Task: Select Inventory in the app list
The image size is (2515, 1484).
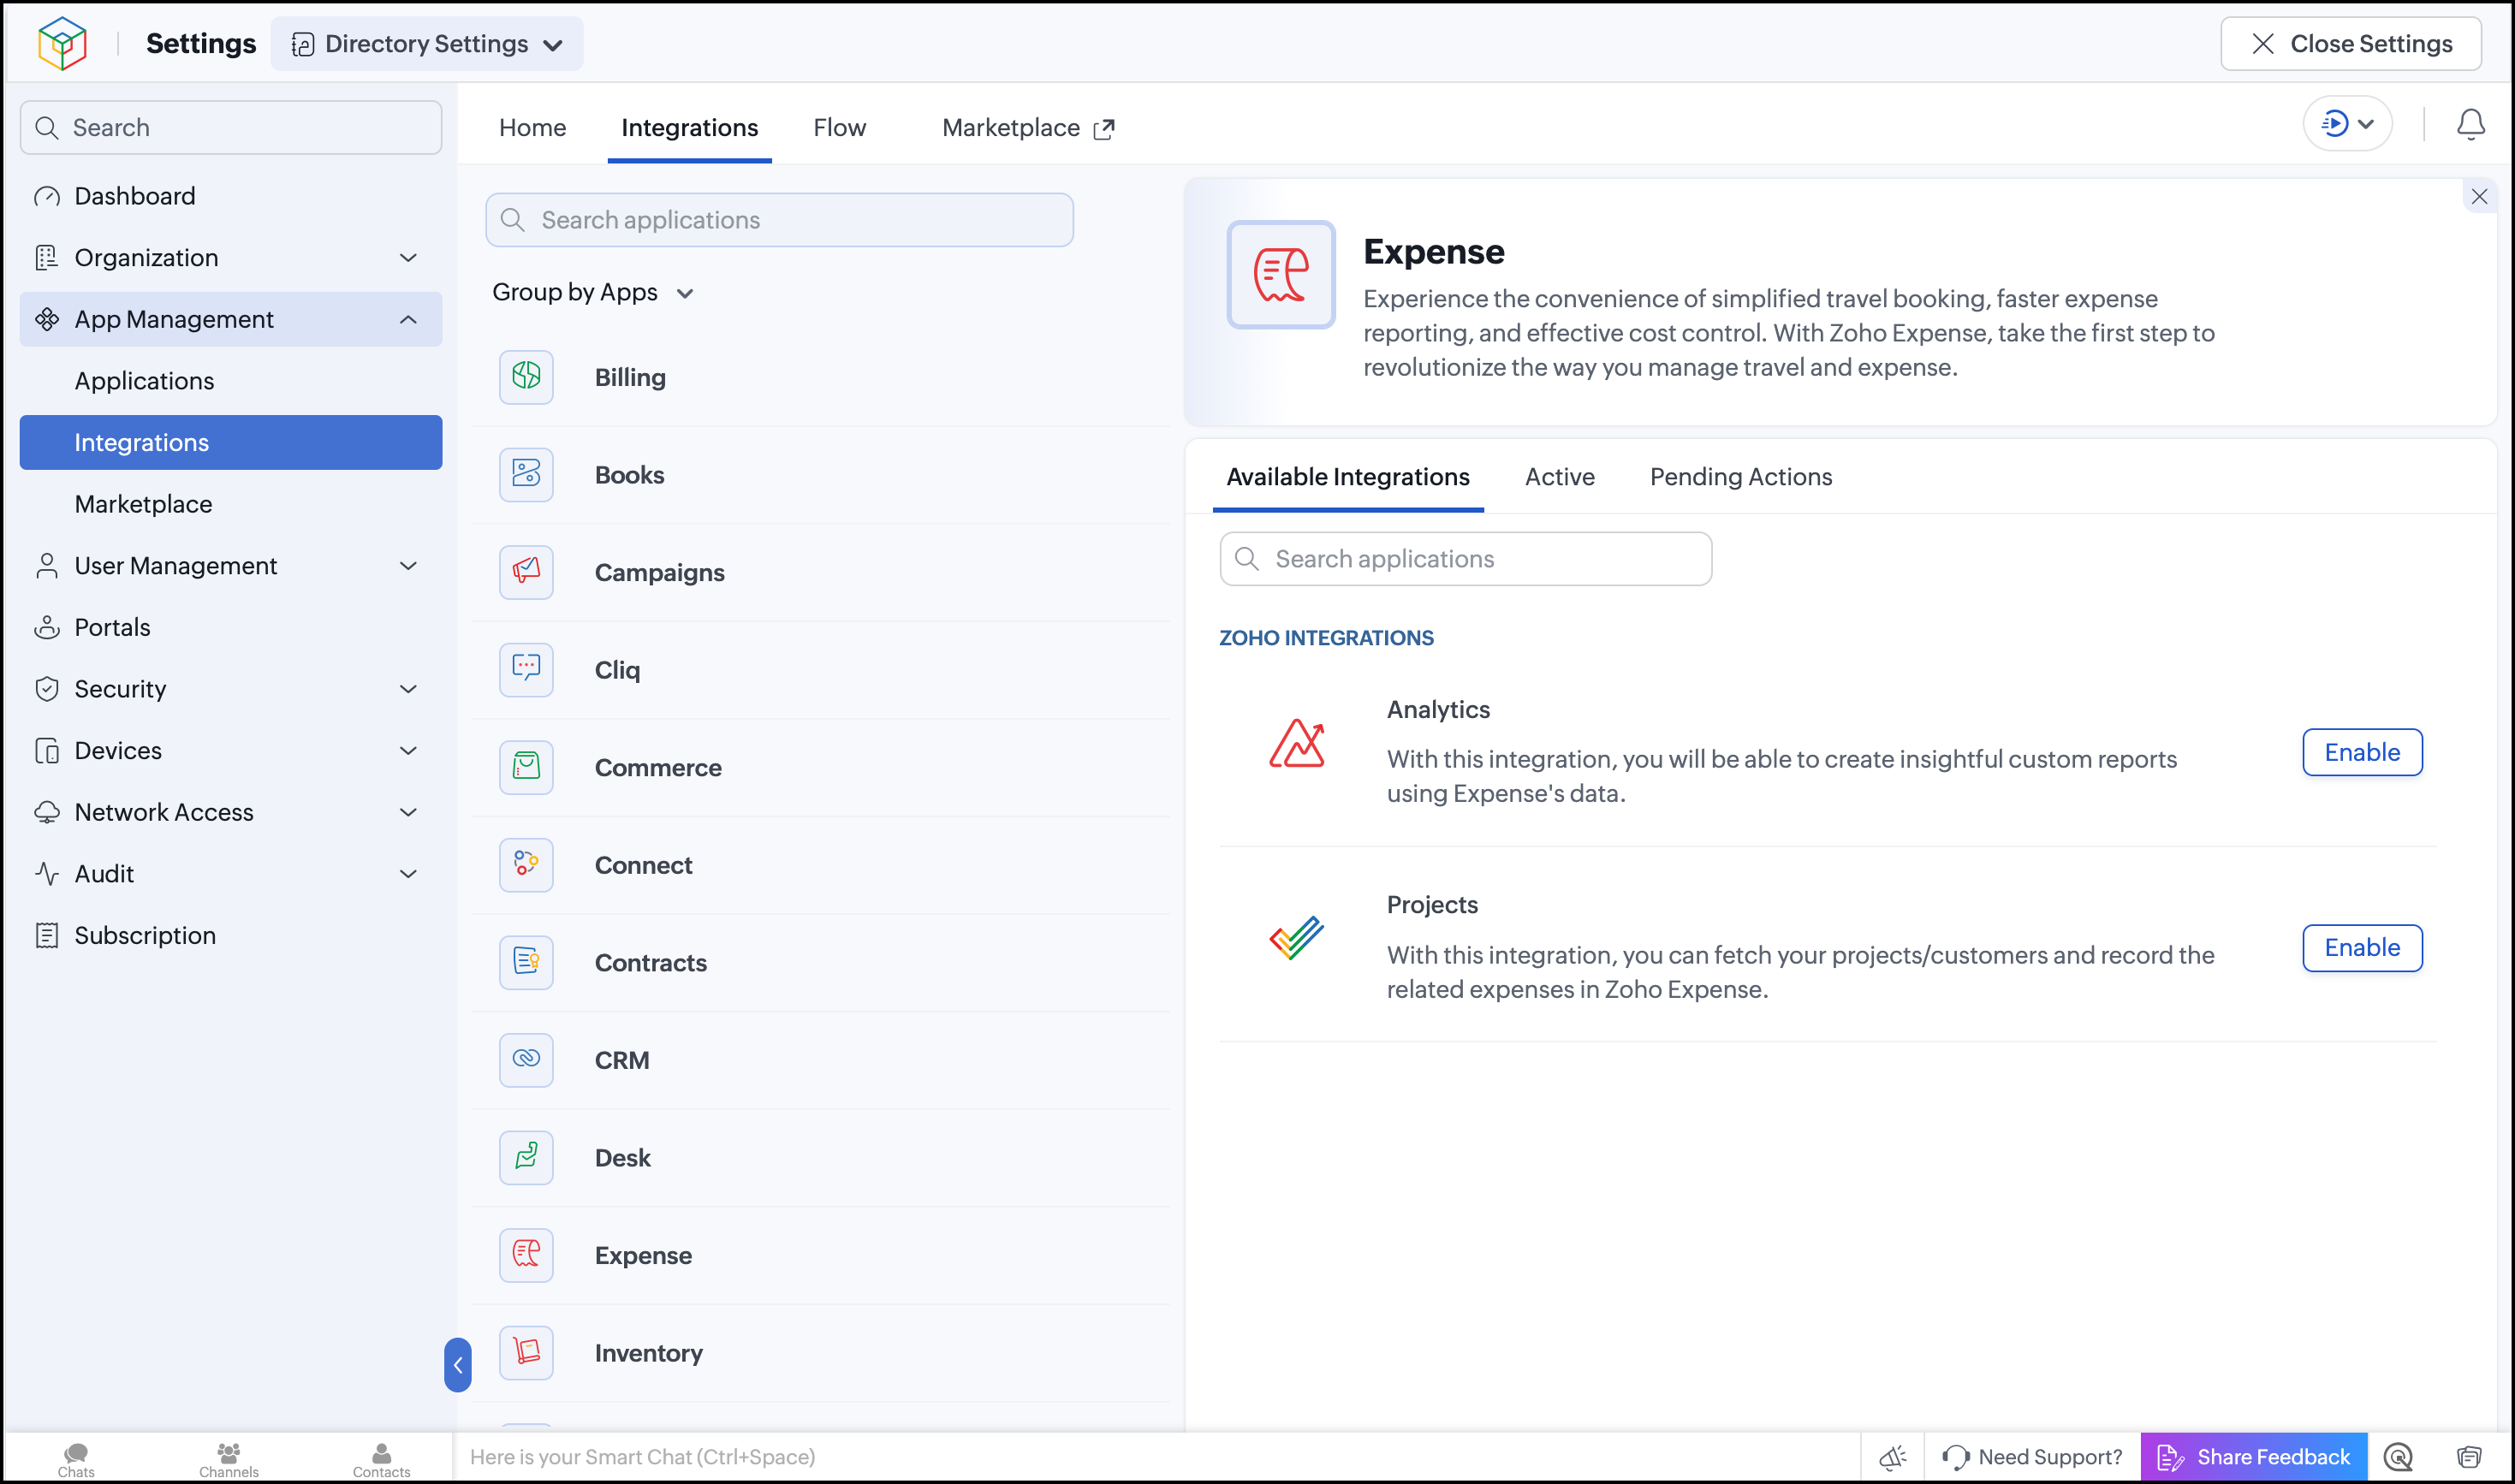Action: pyautogui.click(x=821, y=1352)
